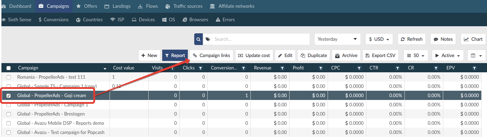Open the Errors report
Viewport: 487px width, 140px height.
[225, 19]
